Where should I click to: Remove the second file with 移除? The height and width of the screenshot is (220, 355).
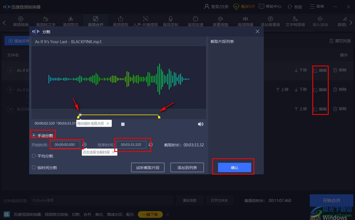(x=340, y=90)
